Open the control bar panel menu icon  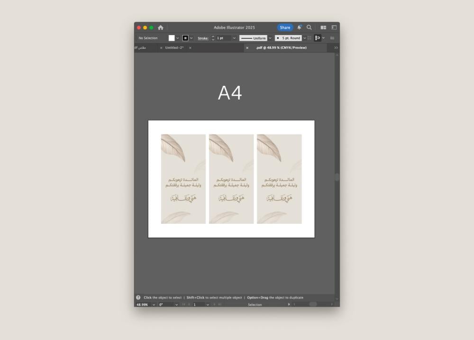click(332, 38)
